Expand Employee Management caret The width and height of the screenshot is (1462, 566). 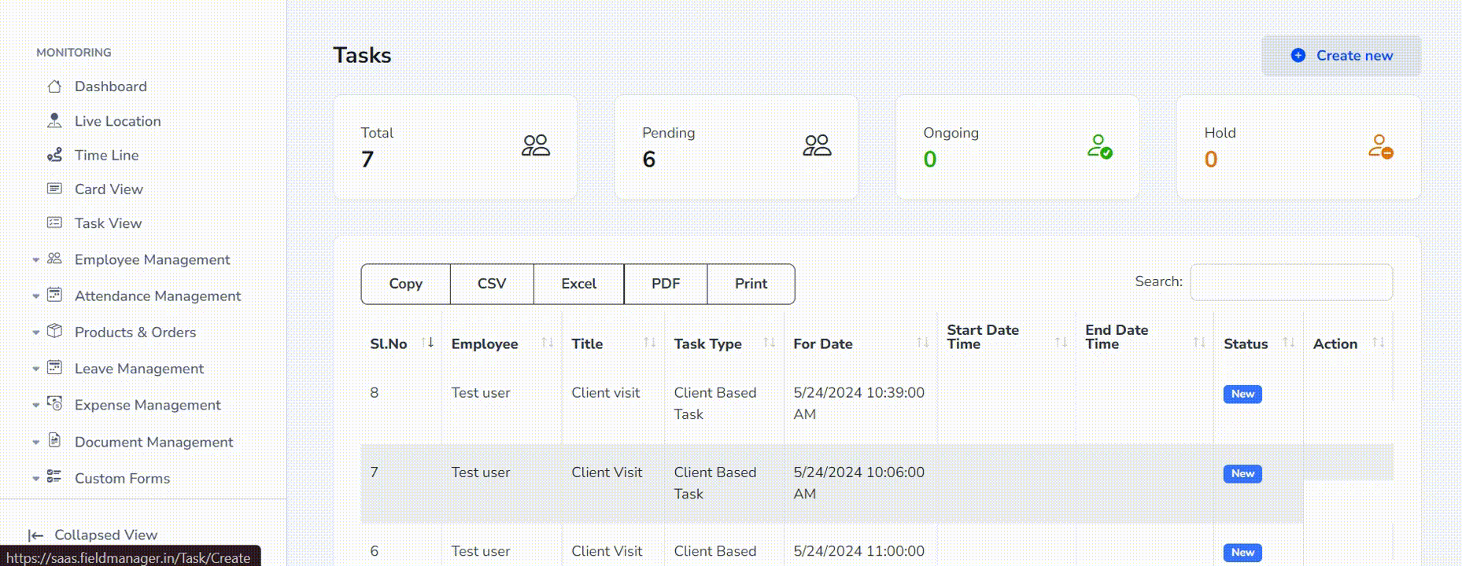click(x=35, y=260)
